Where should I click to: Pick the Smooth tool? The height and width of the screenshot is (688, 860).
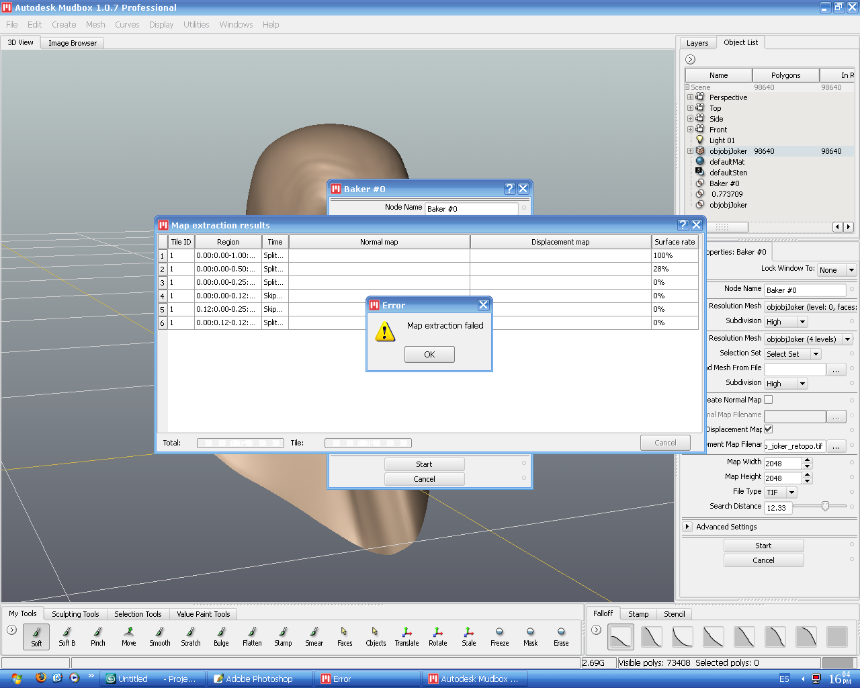click(x=160, y=636)
